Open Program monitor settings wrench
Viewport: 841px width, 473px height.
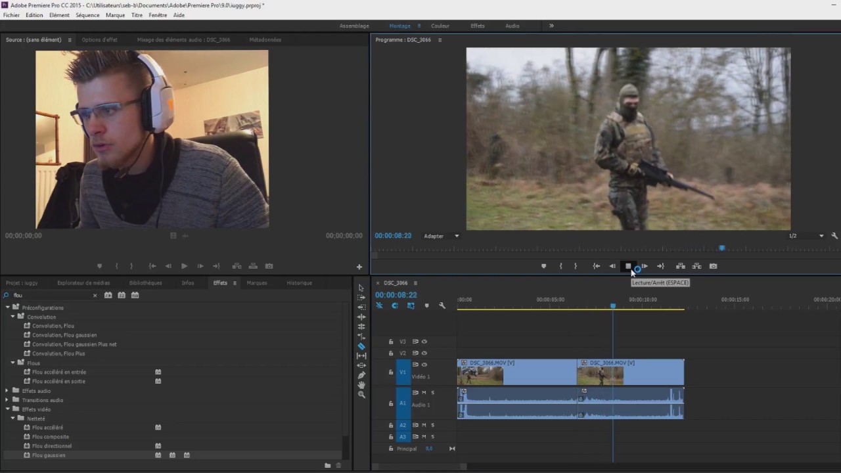[834, 236]
